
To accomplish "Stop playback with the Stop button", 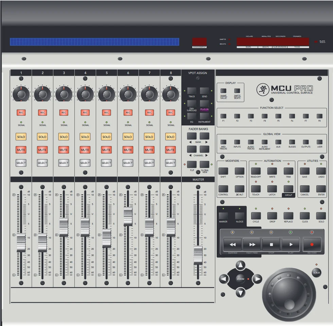I will 271,244.
